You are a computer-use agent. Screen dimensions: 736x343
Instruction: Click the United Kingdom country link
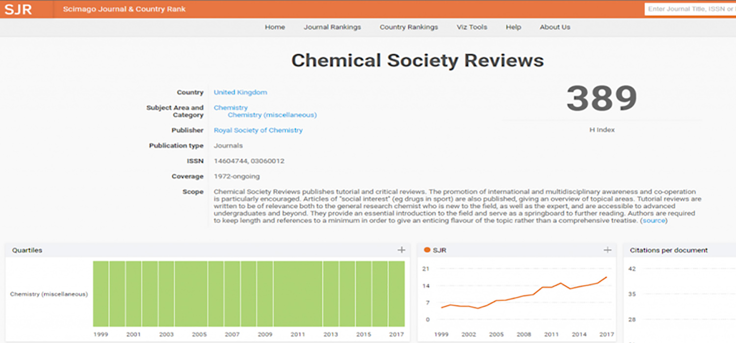pos(240,92)
